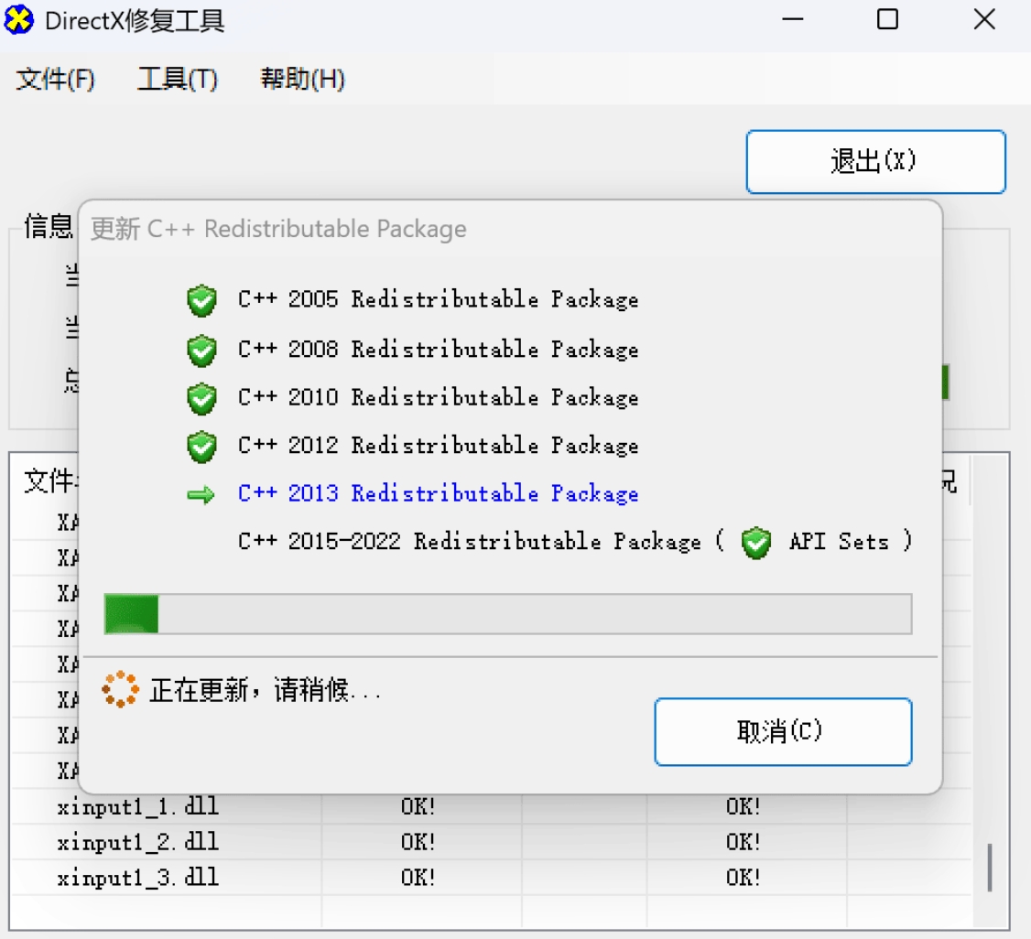Screen dimensions: 1031x939
Task: Select the xinput1_2.dll file entry
Action: coord(138,842)
